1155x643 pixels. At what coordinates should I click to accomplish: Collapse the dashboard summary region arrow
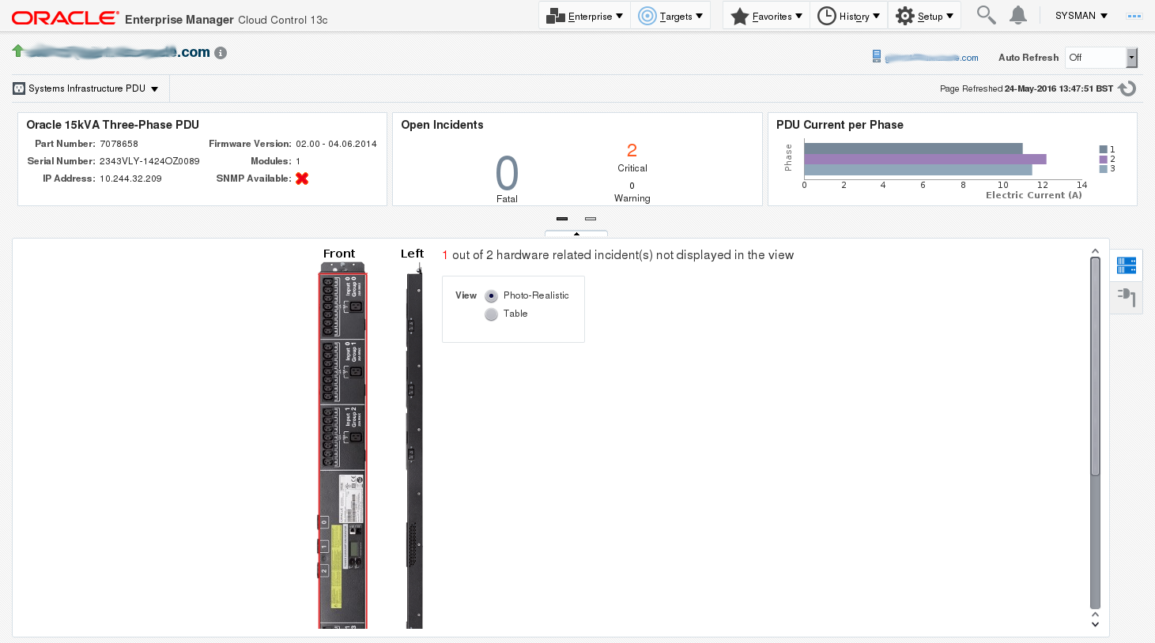coord(576,234)
